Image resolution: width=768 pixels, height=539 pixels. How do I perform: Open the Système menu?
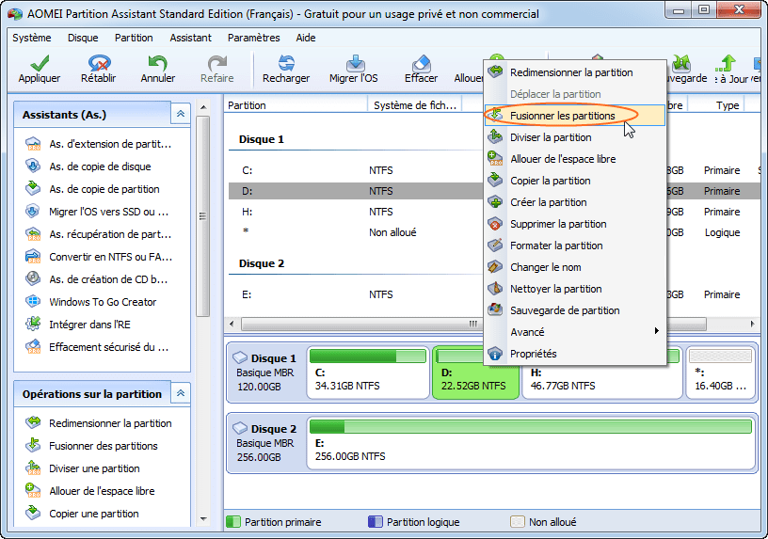(x=31, y=38)
